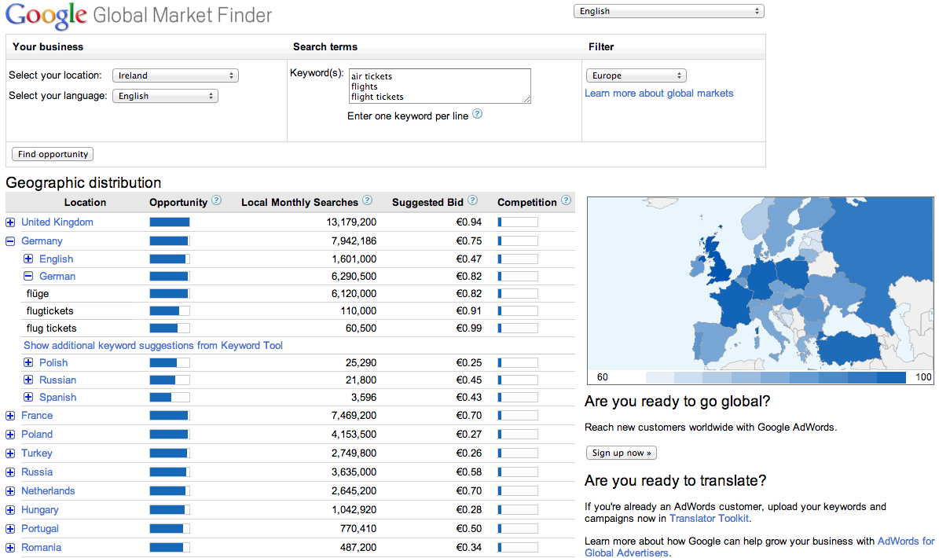Expand the Portugal row

coord(10,529)
